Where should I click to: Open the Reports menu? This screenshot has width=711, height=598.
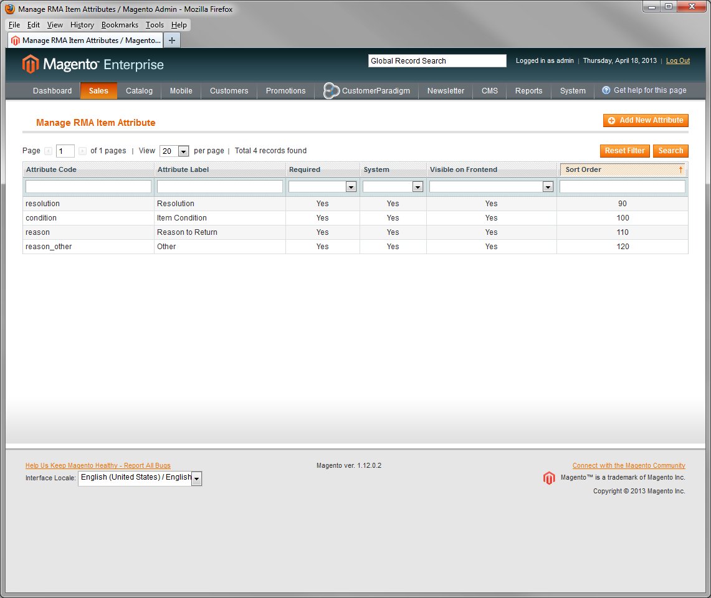coord(528,91)
